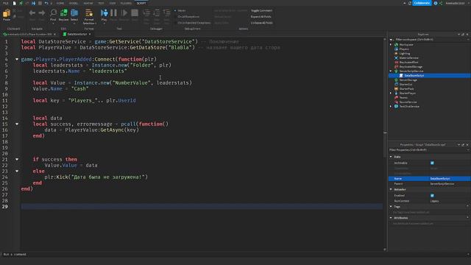
Task: Switch to the PLUGINS ribbon tab
Action: tap(126, 3)
